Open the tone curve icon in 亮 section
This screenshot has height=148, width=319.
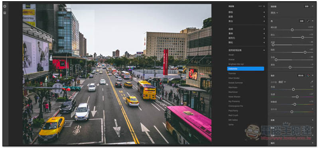[x=308, y=21]
